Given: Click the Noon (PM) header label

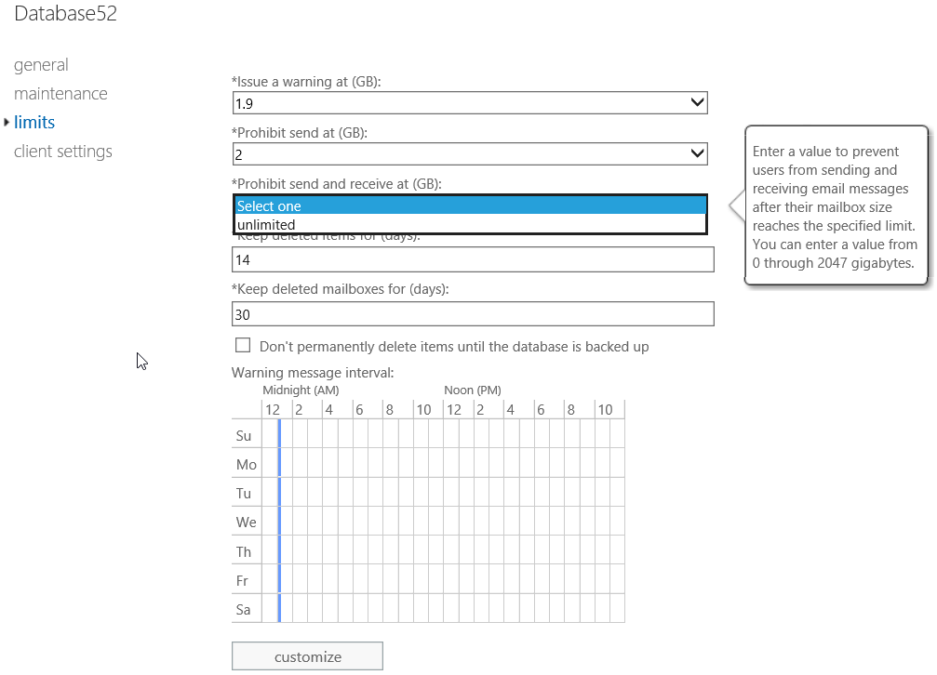Looking at the screenshot, I should [x=472, y=390].
